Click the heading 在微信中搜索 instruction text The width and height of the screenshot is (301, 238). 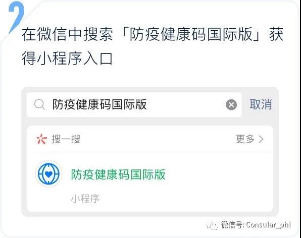pyautogui.click(x=67, y=34)
